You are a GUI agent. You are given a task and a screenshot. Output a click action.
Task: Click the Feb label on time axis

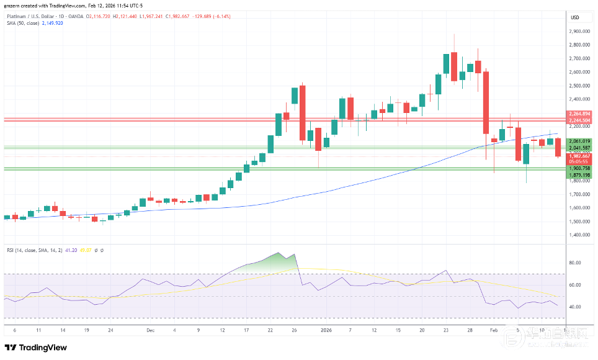[x=494, y=331]
